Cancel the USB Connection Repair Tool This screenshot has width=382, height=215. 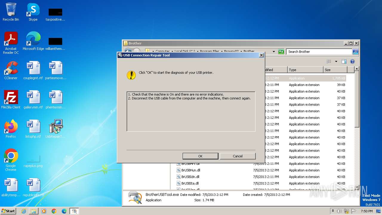(x=238, y=156)
